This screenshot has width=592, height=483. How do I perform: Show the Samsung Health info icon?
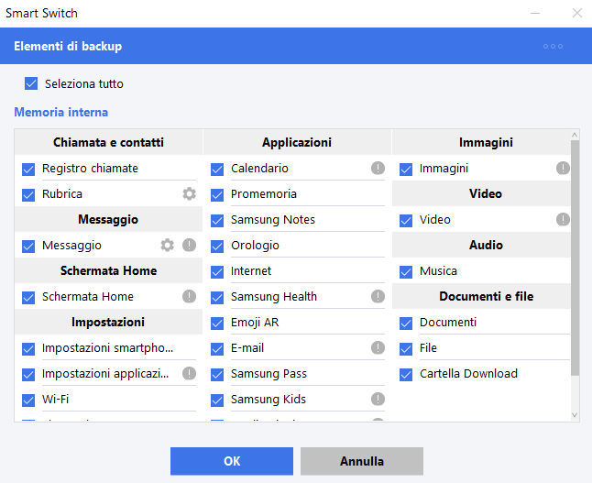tap(378, 296)
